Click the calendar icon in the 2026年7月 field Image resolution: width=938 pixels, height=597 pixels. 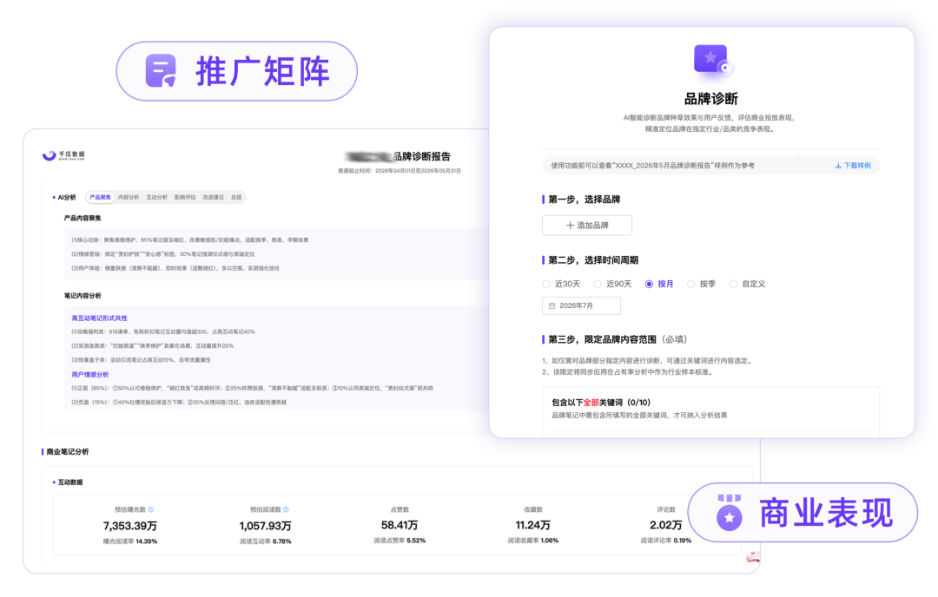pyautogui.click(x=552, y=306)
